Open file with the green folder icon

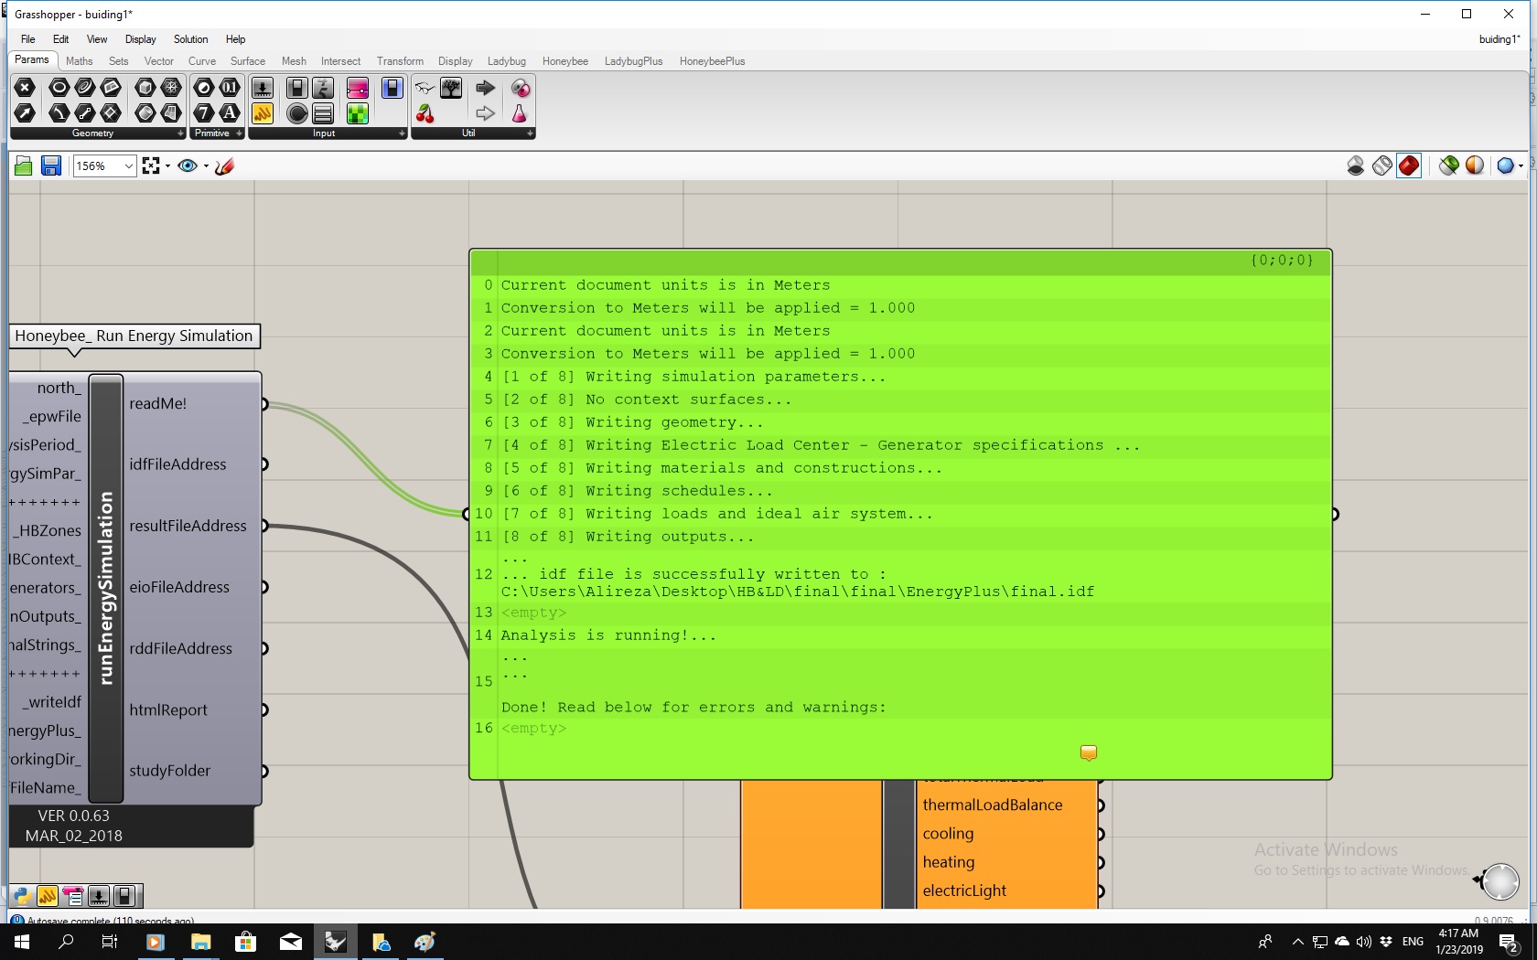coord(24,165)
